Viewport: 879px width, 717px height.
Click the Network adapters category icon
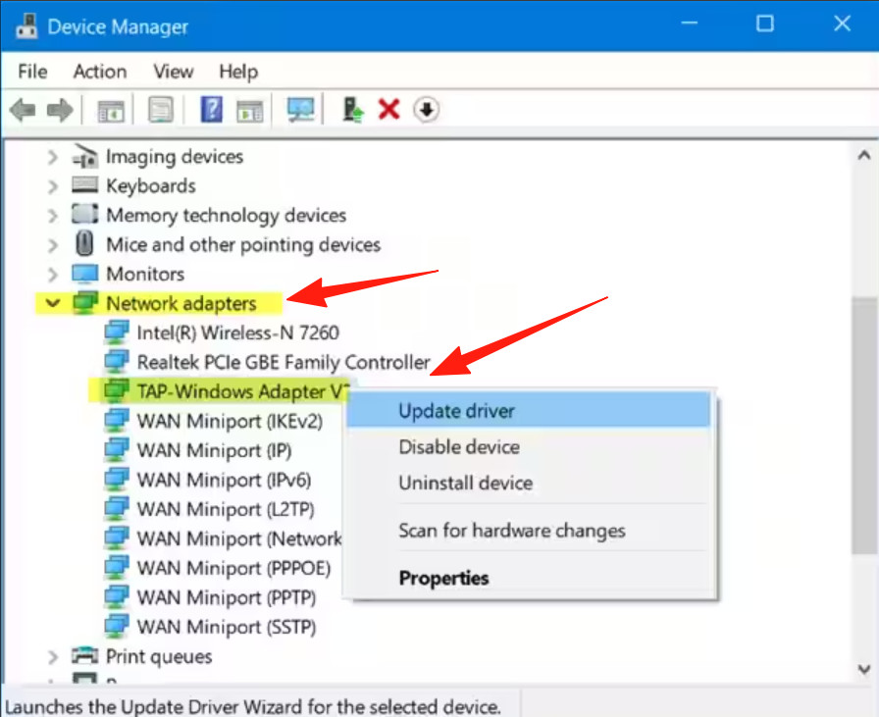(x=84, y=303)
